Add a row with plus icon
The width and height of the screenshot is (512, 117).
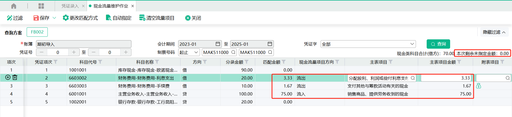point(8,77)
